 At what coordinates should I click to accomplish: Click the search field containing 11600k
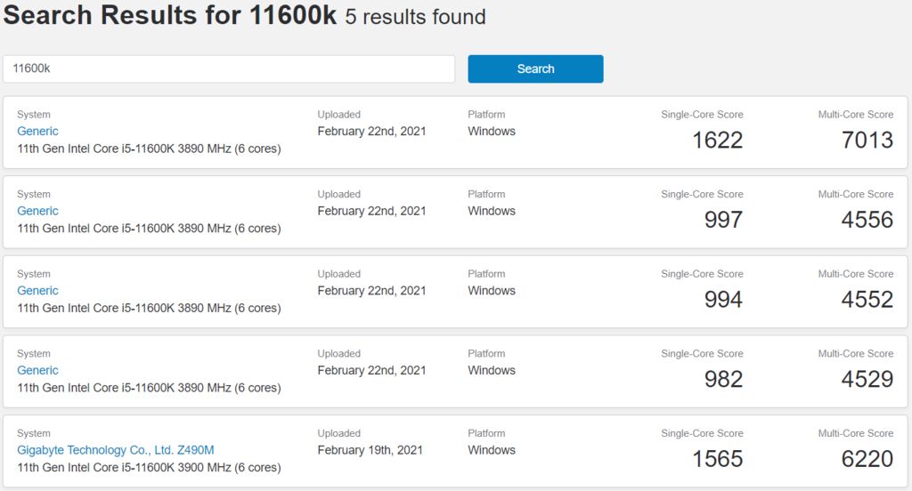[x=228, y=68]
